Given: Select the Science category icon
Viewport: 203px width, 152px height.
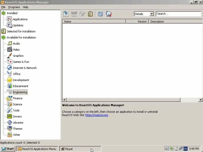Looking at the screenshot, I should click(10, 104).
